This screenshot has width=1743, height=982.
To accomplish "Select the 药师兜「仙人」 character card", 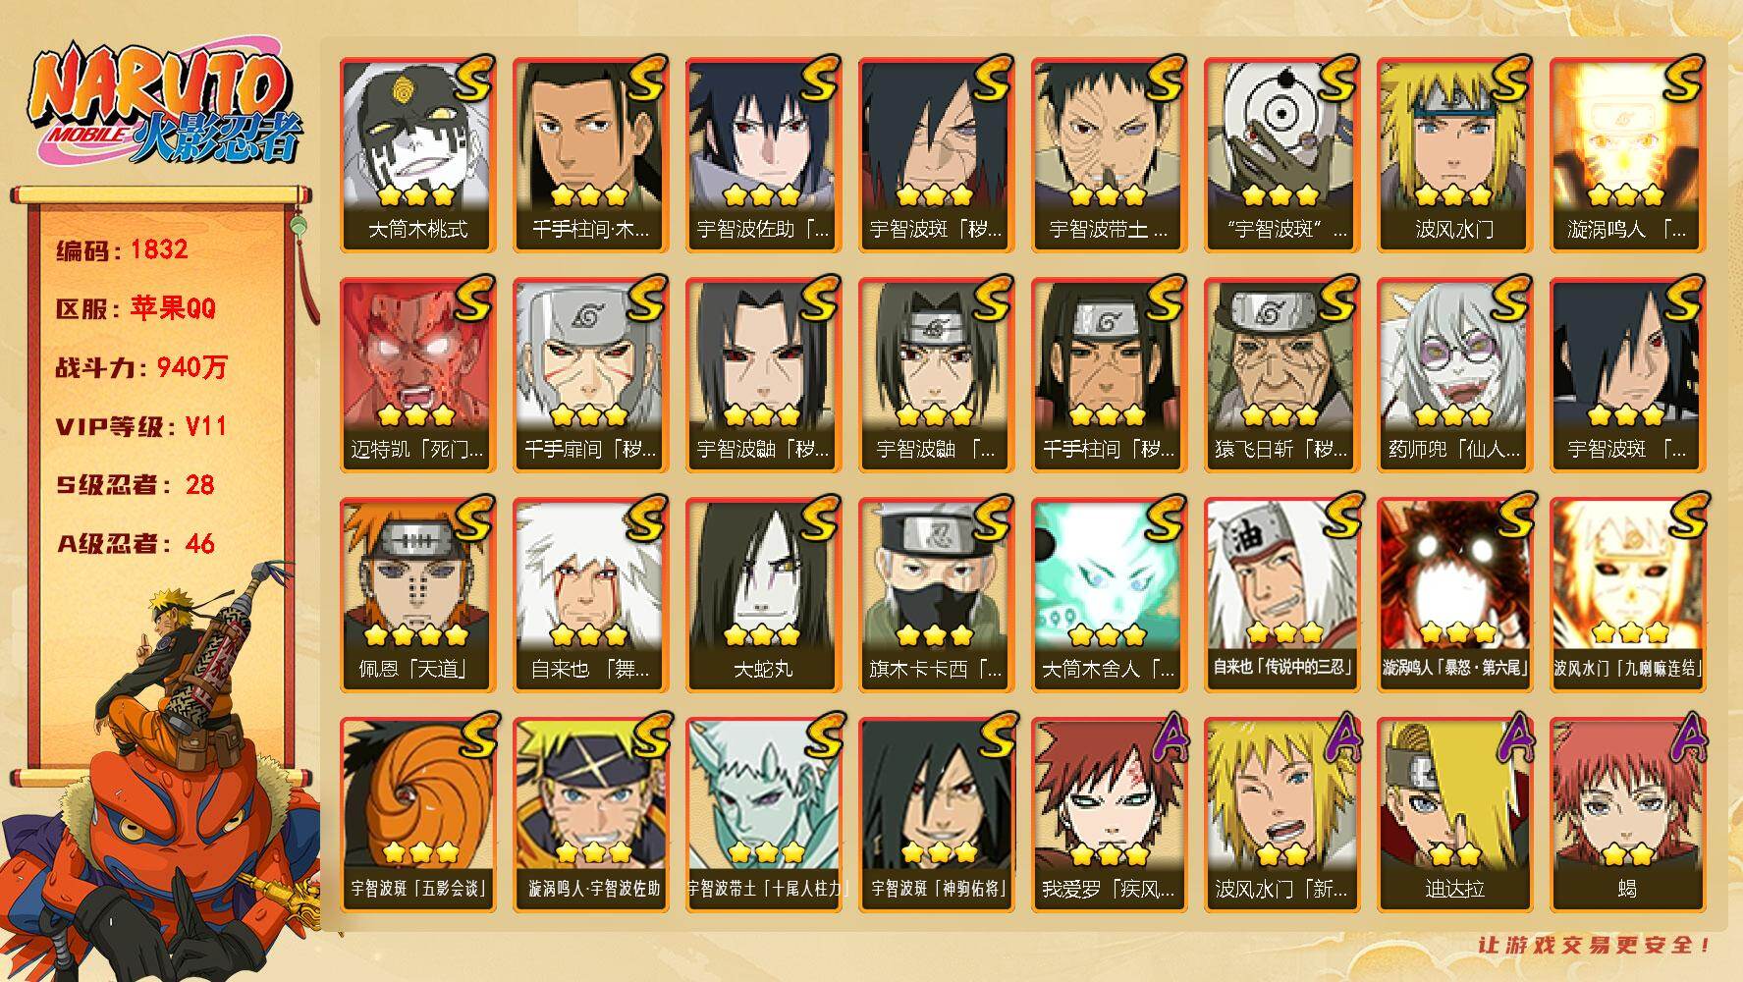I will tap(1455, 375).
